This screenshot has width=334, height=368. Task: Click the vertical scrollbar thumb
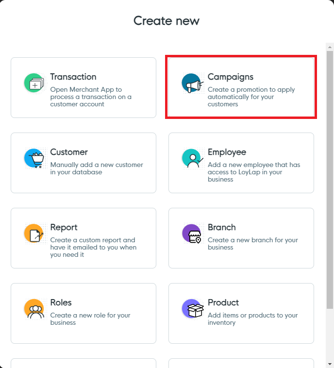pyautogui.click(x=330, y=180)
